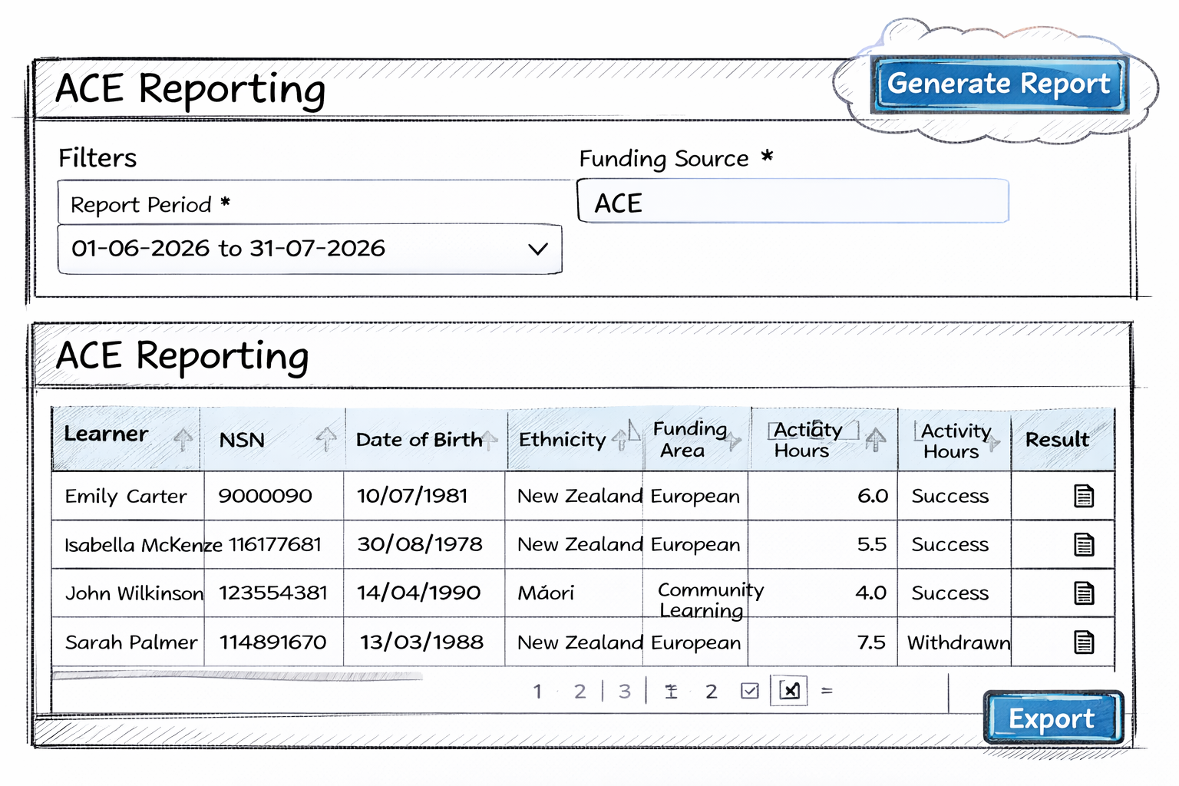This screenshot has width=1179, height=786.
Task: Click the 5.5 activity hours value
Action: (872, 545)
